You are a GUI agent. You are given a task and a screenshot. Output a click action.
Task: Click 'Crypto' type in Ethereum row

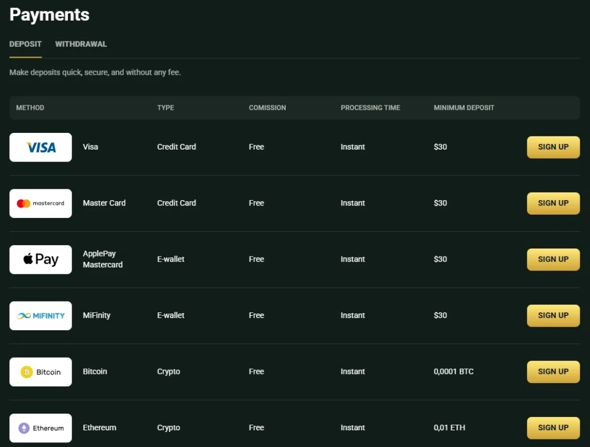169,427
